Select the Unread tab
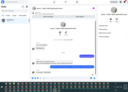The width and height of the screenshot is (128, 92). (8, 16)
